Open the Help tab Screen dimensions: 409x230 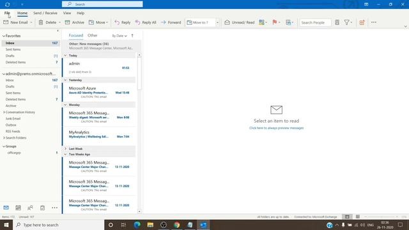[x=81, y=13]
